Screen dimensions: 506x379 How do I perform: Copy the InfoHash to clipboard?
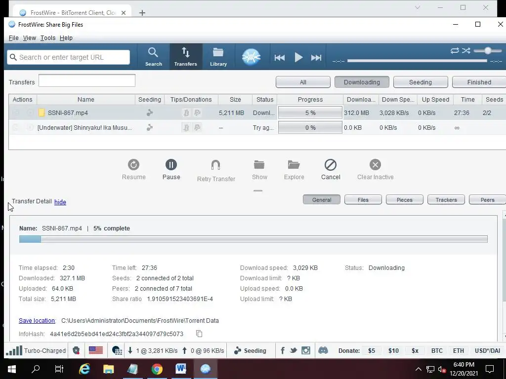click(x=199, y=334)
